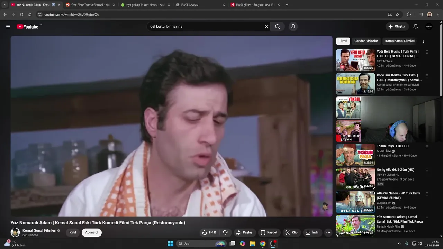Open the YouTube guide hamburger menu
Image resolution: width=443 pixels, height=249 pixels.
point(8,27)
